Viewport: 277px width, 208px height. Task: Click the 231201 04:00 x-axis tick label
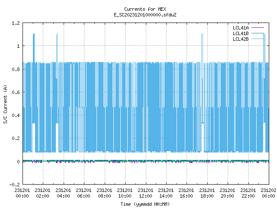coord(63,193)
